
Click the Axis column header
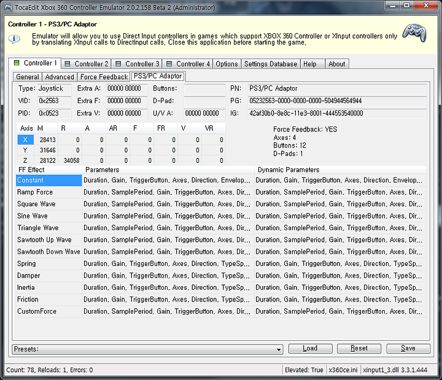click(26, 128)
